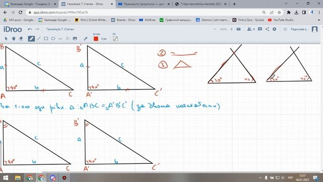323x182 pixels.
Task: Reset the 100% zoom level
Action: pos(223,29)
